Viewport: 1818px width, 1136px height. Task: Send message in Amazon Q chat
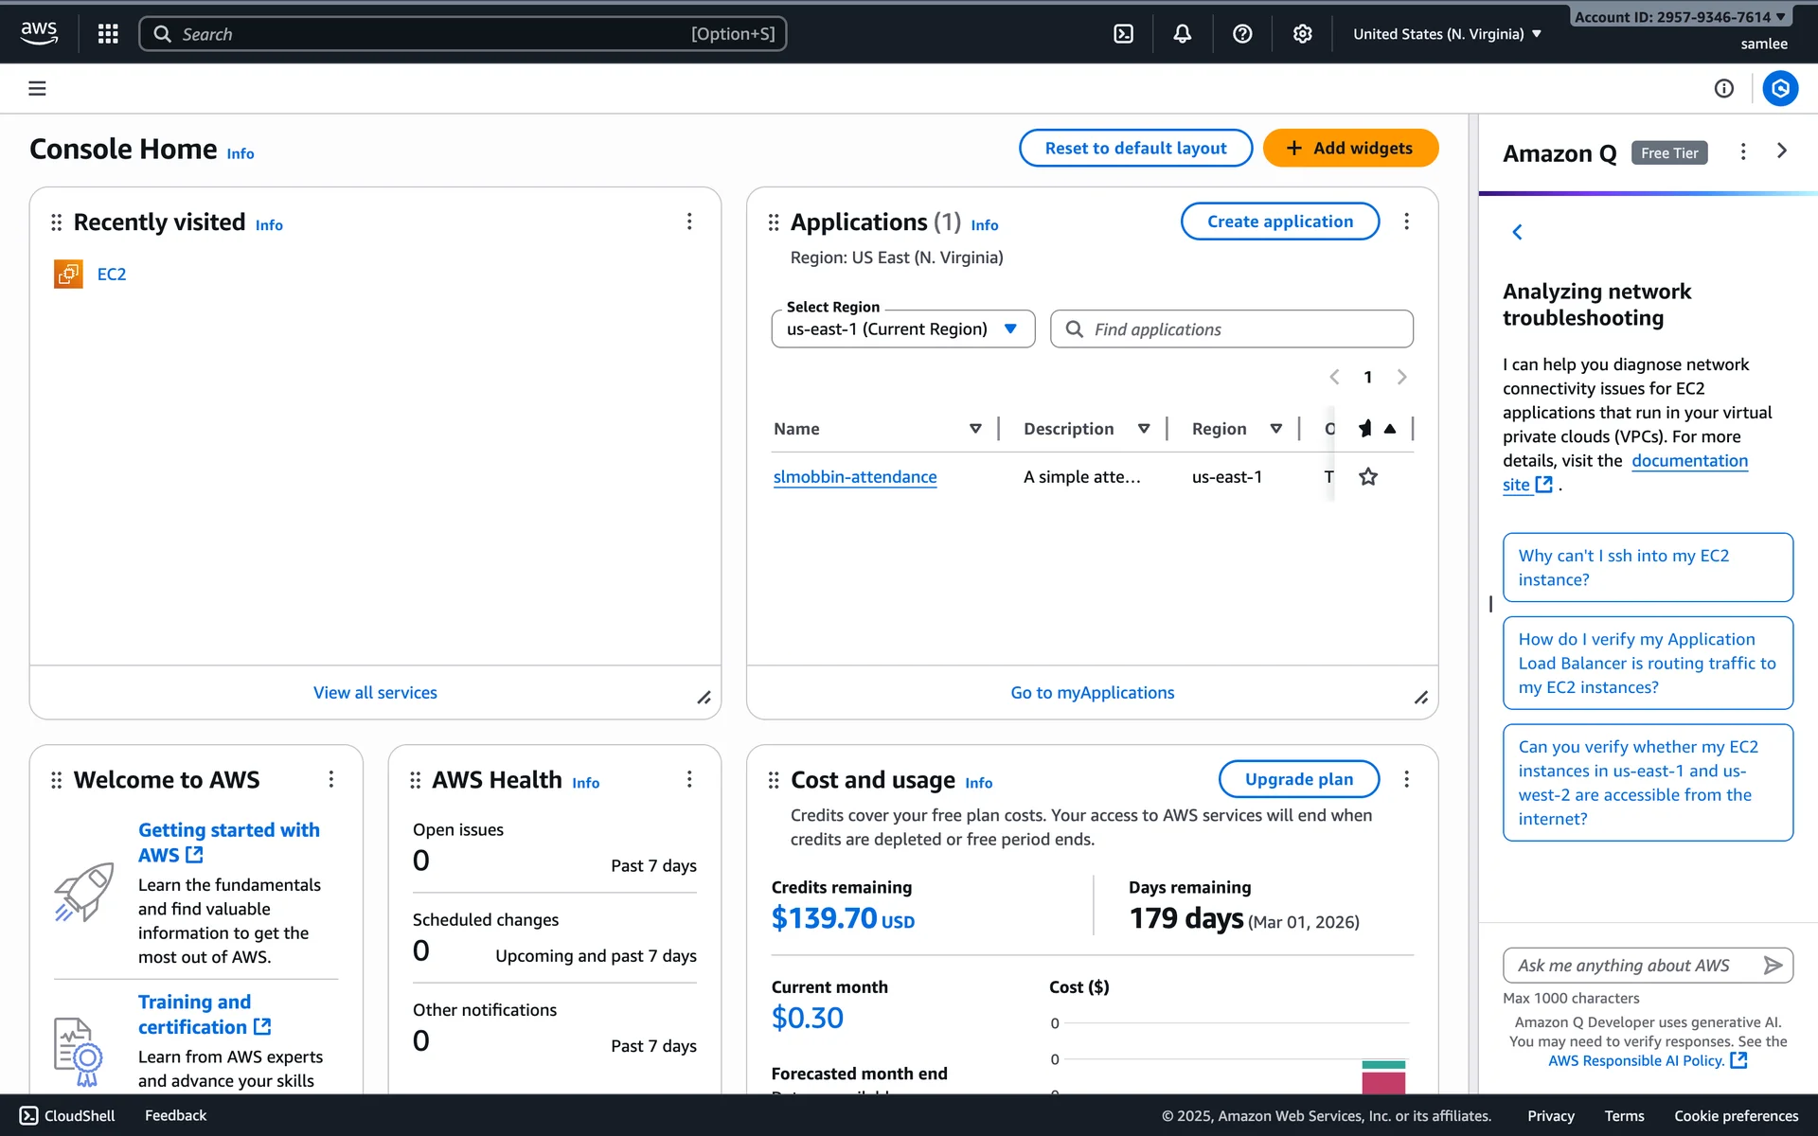click(x=1773, y=965)
